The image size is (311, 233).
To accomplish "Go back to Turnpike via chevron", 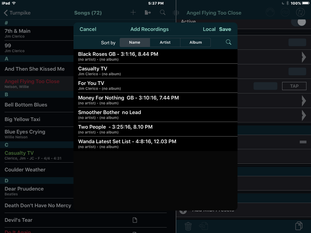I will click(x=6, y=13).
